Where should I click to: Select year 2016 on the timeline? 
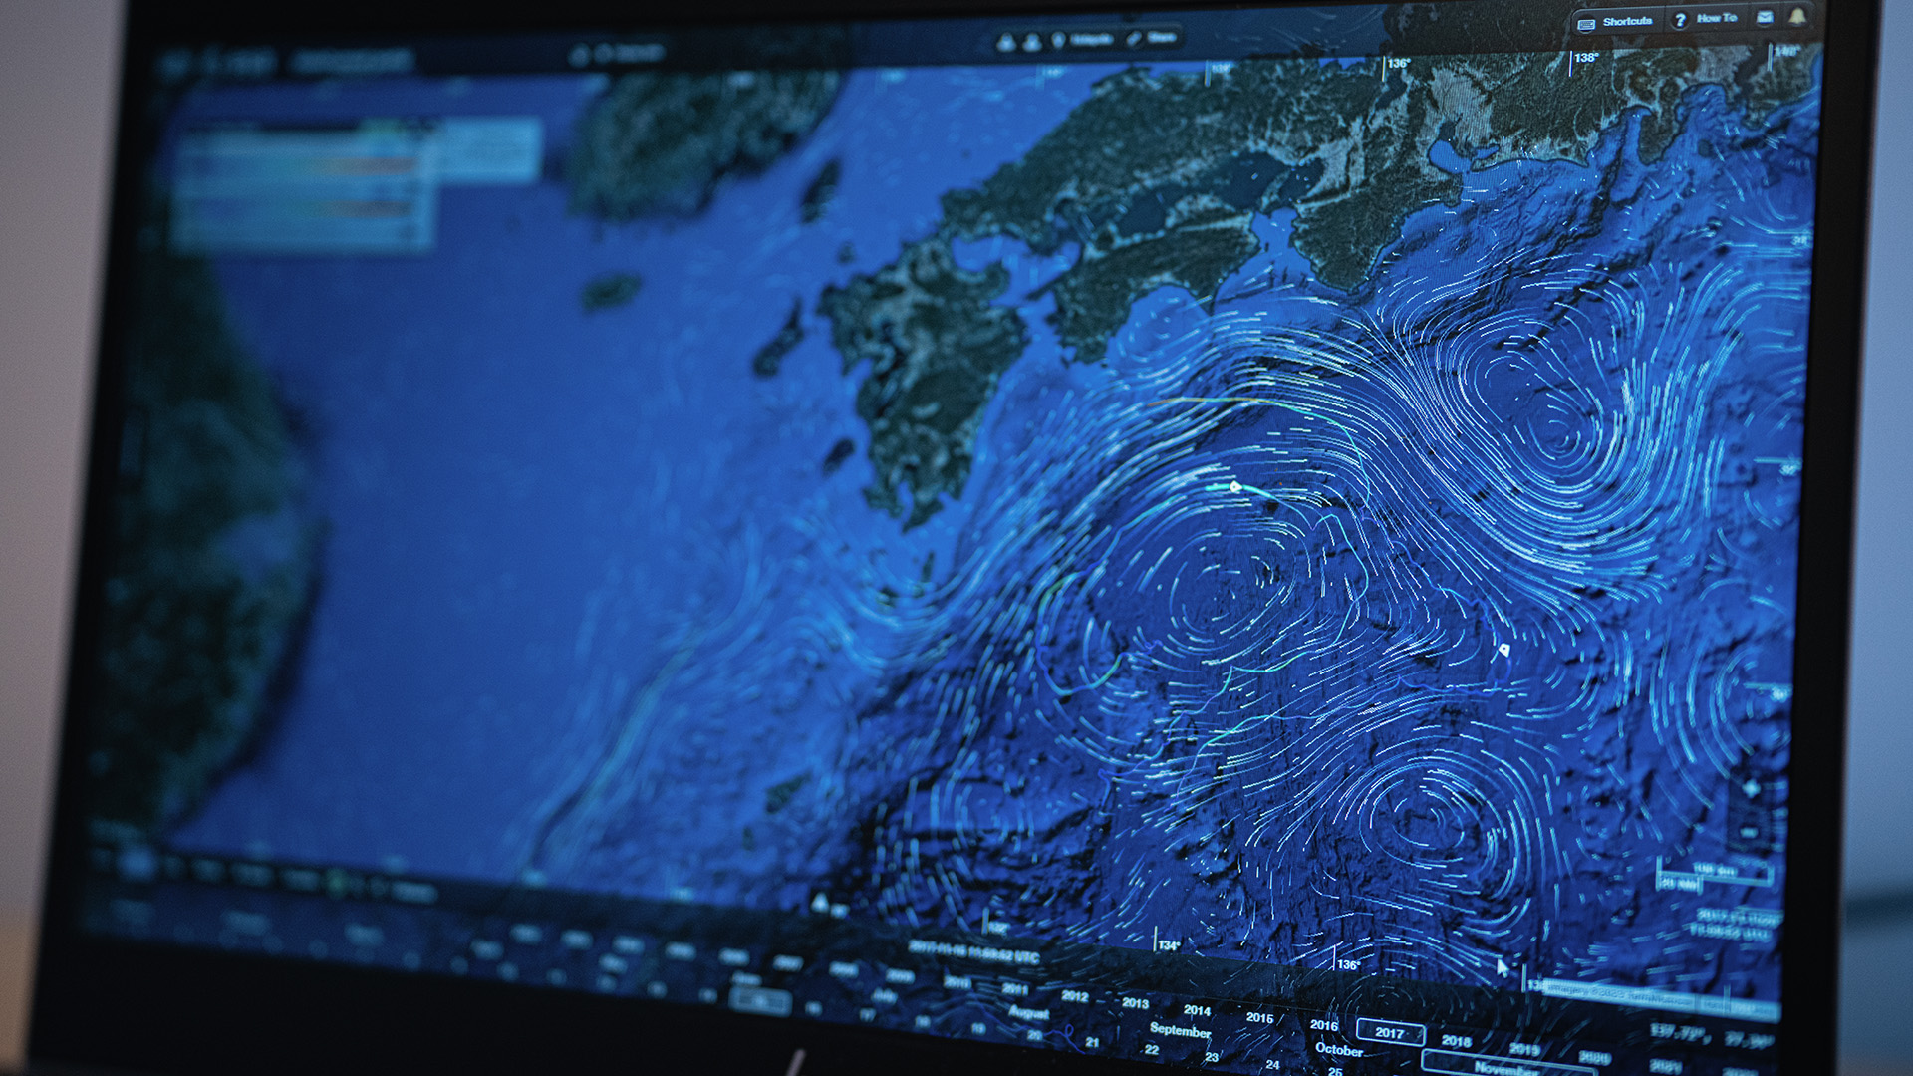(x=1323, y=1025)
